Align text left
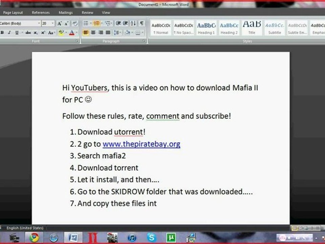325x244 pixels. pyautogui.click(x=86, y=33)
